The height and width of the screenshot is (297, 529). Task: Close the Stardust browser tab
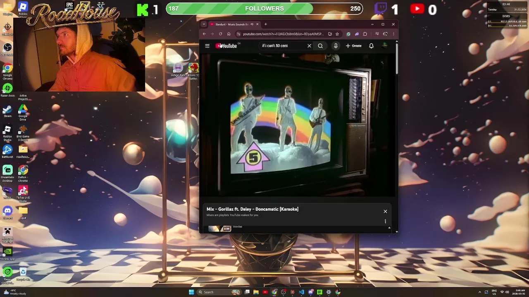point(257,24)
